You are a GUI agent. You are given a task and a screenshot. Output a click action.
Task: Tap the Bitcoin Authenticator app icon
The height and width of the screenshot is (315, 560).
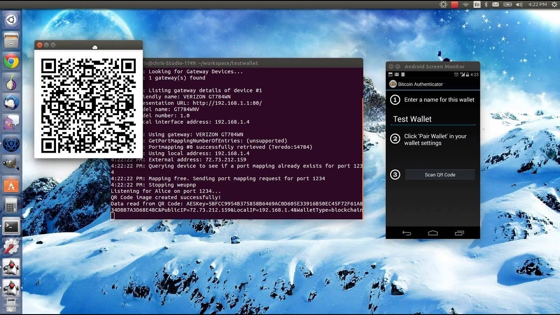pos(393,84)
